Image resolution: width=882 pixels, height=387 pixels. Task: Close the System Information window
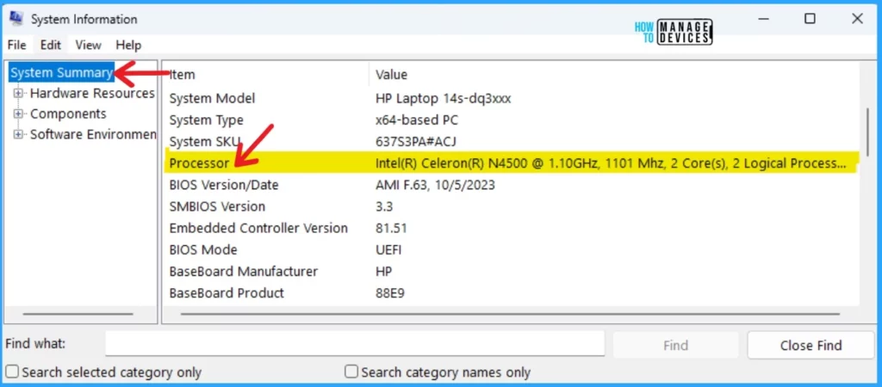(857, 19)
